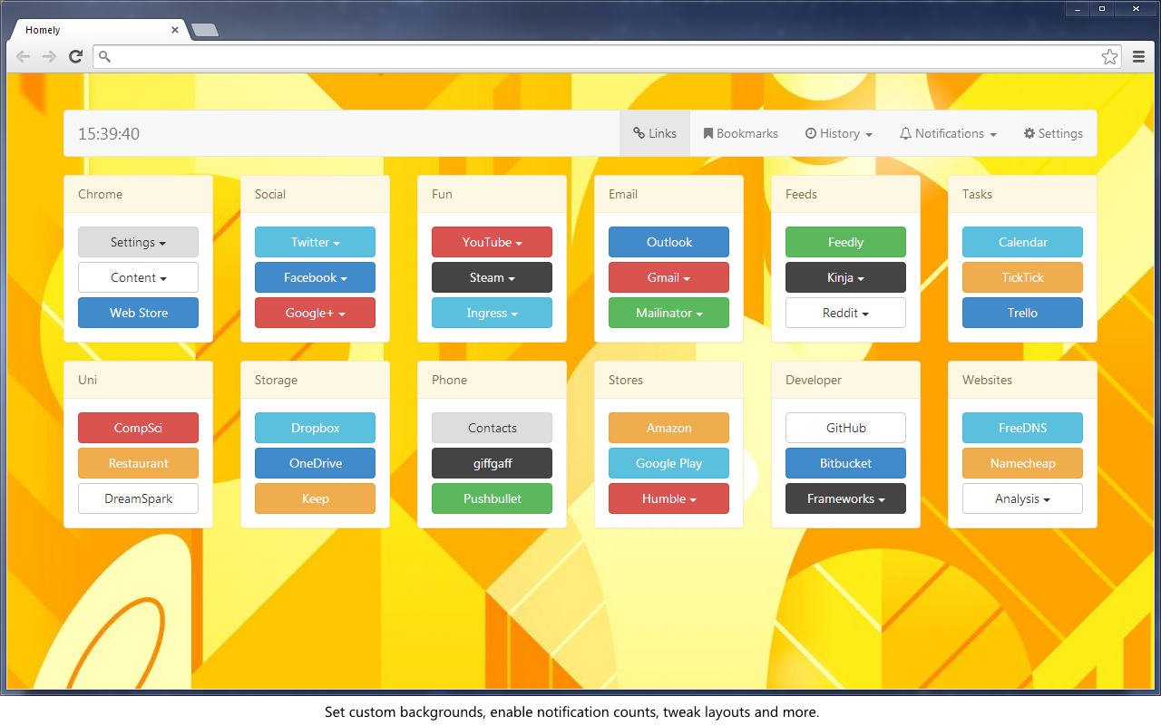Open the Chrome hamburger menu

(1139, 56)
